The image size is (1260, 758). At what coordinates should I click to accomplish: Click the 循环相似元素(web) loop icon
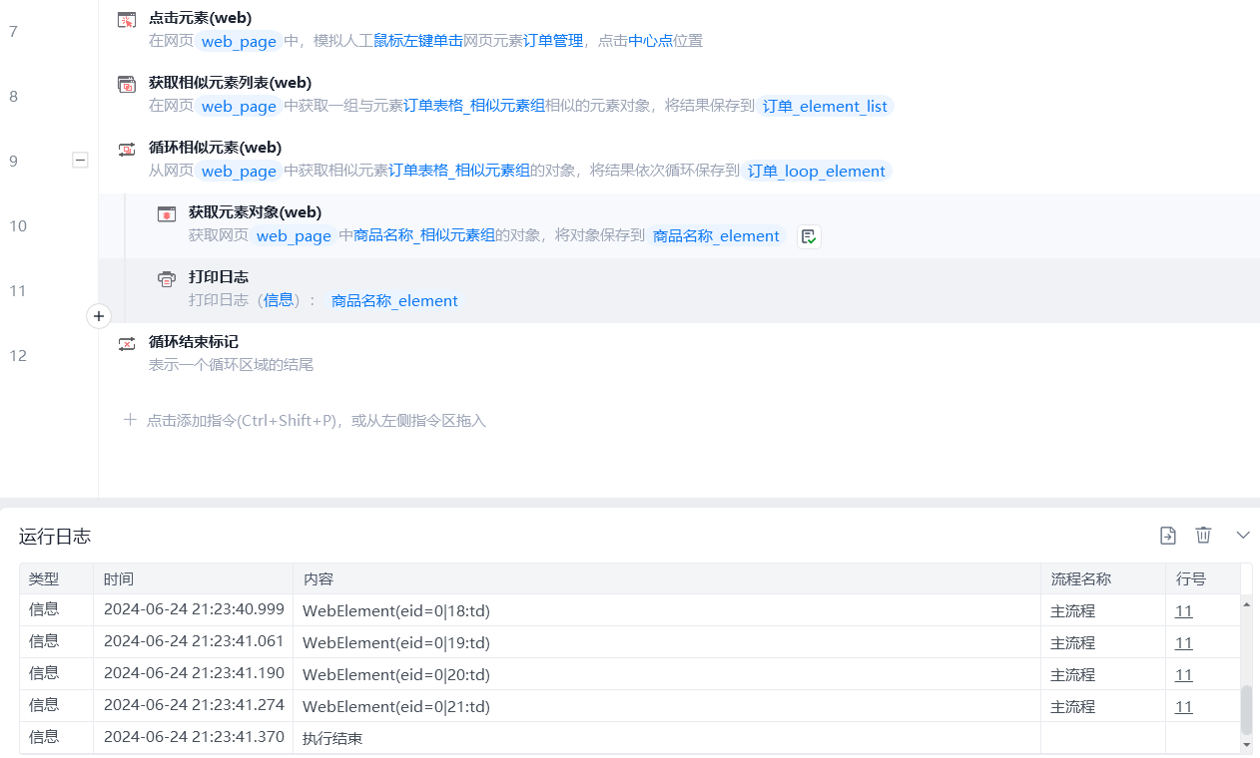(127, 149)
